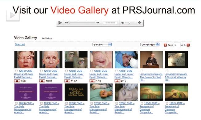Screen dimensions: 201x120
Task: Click the fast-forward button in media bar
Action: coord(98,22)
